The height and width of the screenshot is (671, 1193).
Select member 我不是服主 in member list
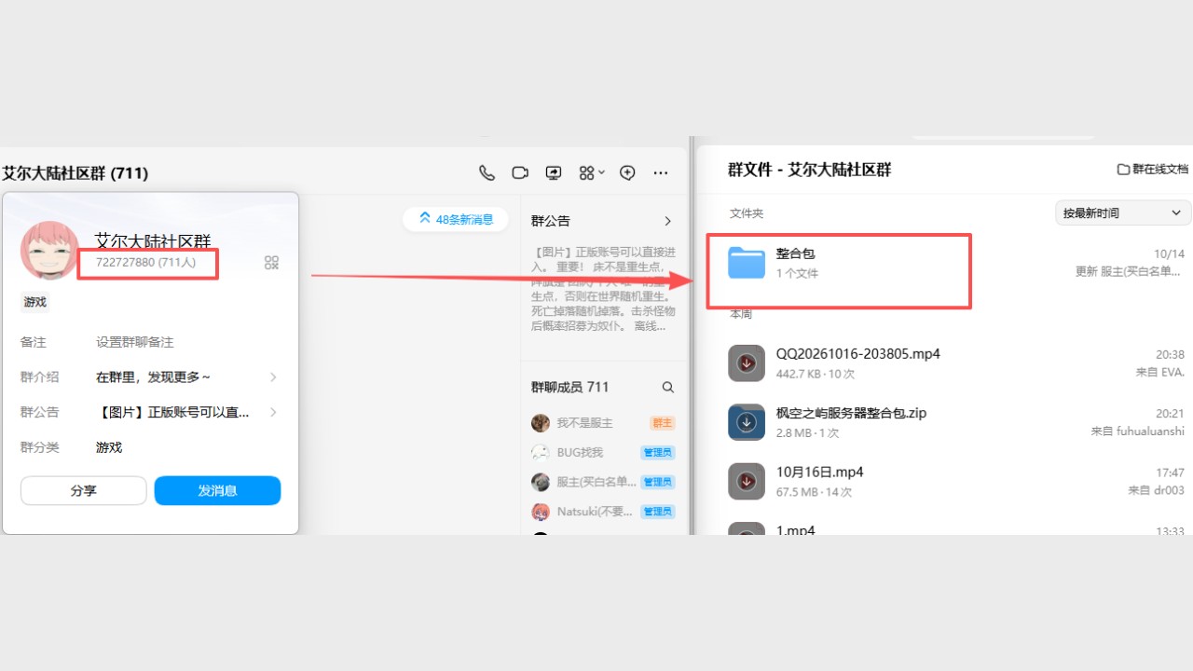[602, 423]
